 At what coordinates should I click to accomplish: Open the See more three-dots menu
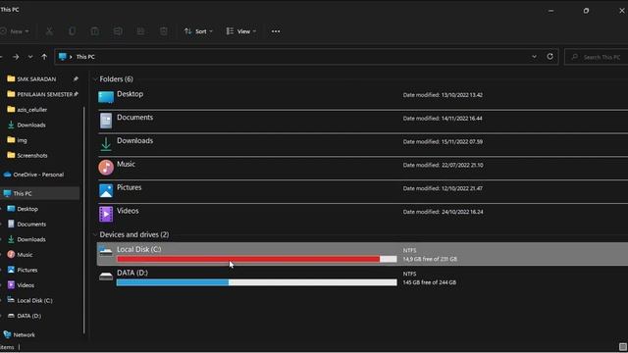pos(276,31)
